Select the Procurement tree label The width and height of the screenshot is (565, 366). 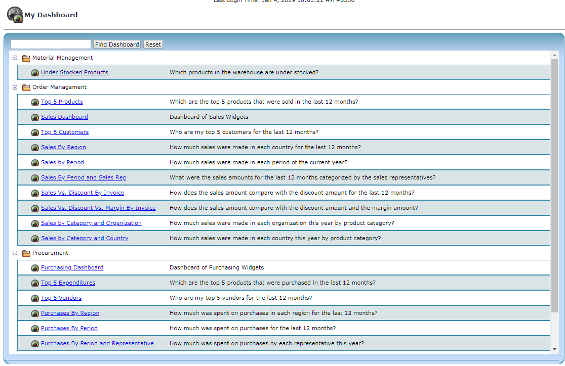tap(50, 253)
